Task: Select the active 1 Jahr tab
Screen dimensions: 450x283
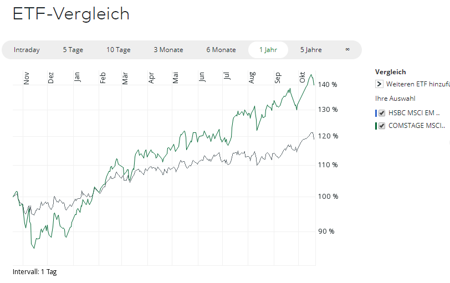Action: click(268, 50)
